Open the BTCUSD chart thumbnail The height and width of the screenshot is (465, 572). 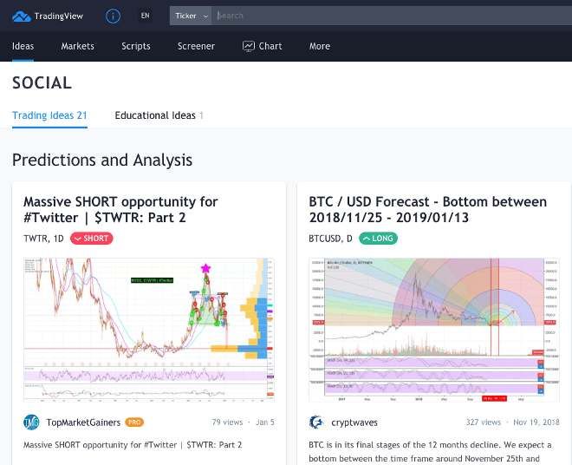pyautogui.click(x=434, y=330)
